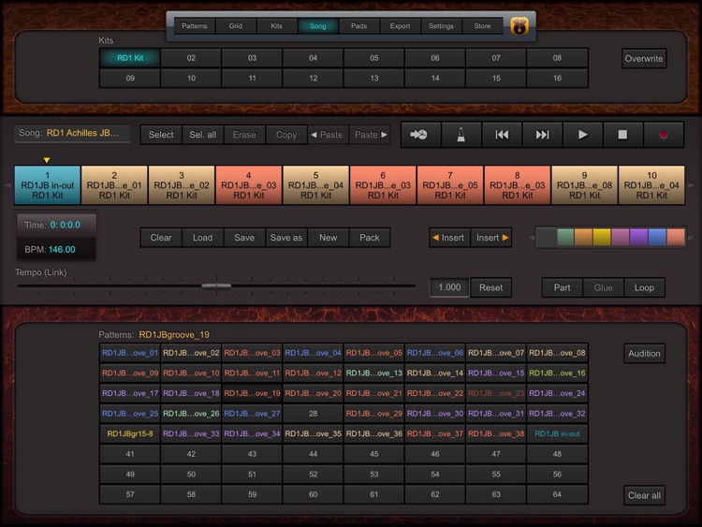Pick the salmon red color swatch
The image size is (702, 527).
(x=676, y=238)
